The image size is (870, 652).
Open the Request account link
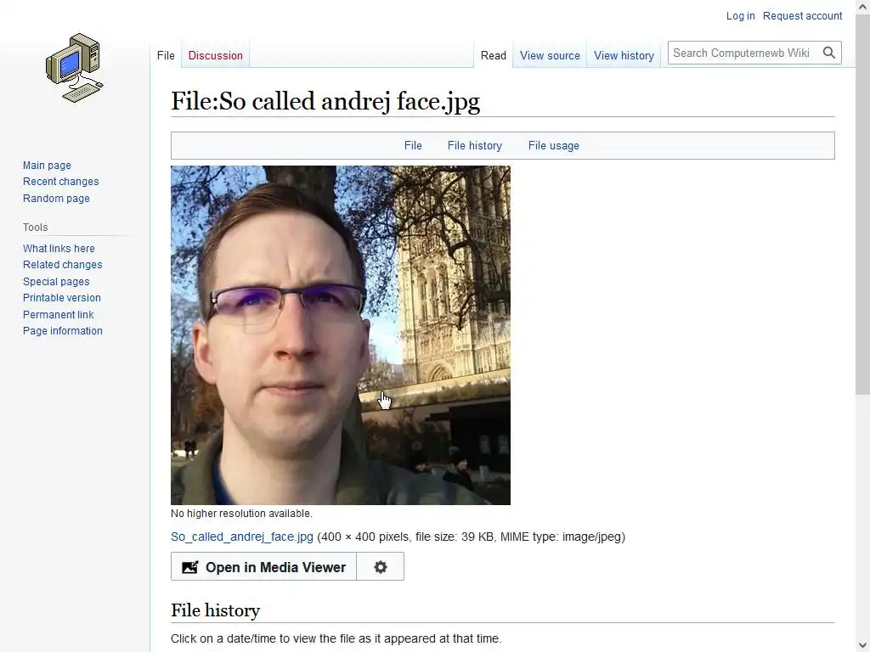pyautogui.click(x=802, y=15)
